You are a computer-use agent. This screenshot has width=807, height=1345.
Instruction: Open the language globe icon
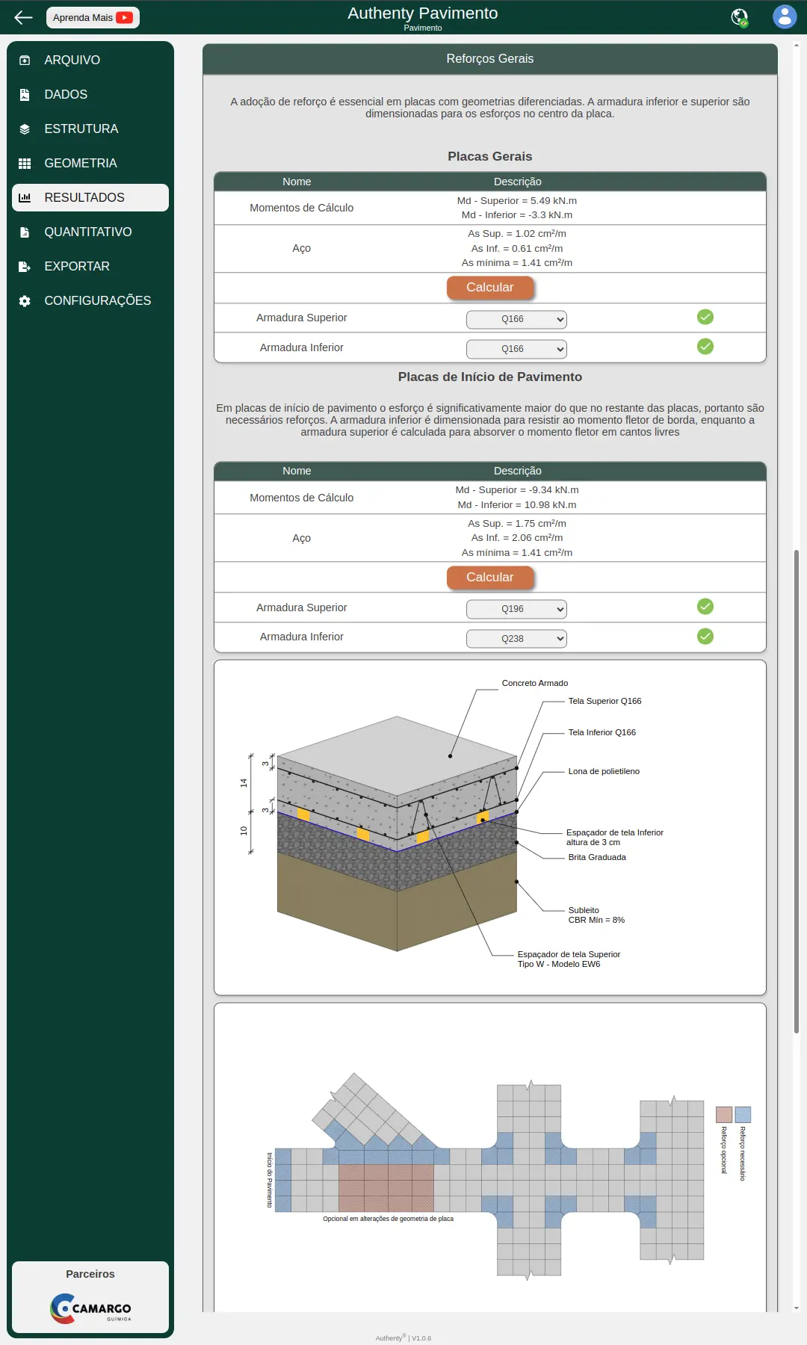click(x=740, y=17)
